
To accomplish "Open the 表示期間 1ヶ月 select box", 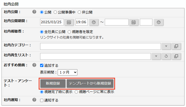I will [67, 72].
